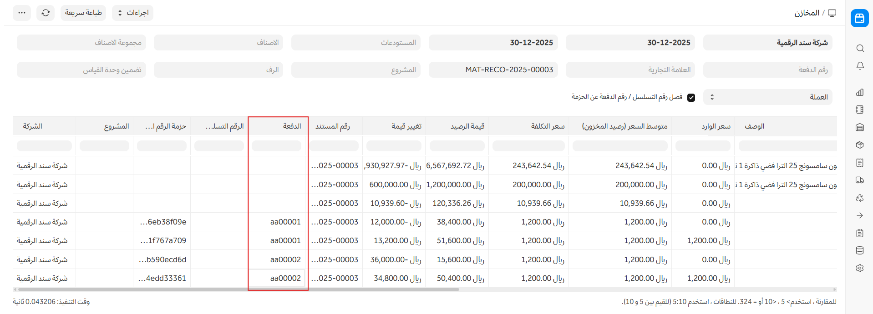Uncheck the فصل رقم التسلسل checkbox
873x314 pixels.
click(x=691, y=97)
